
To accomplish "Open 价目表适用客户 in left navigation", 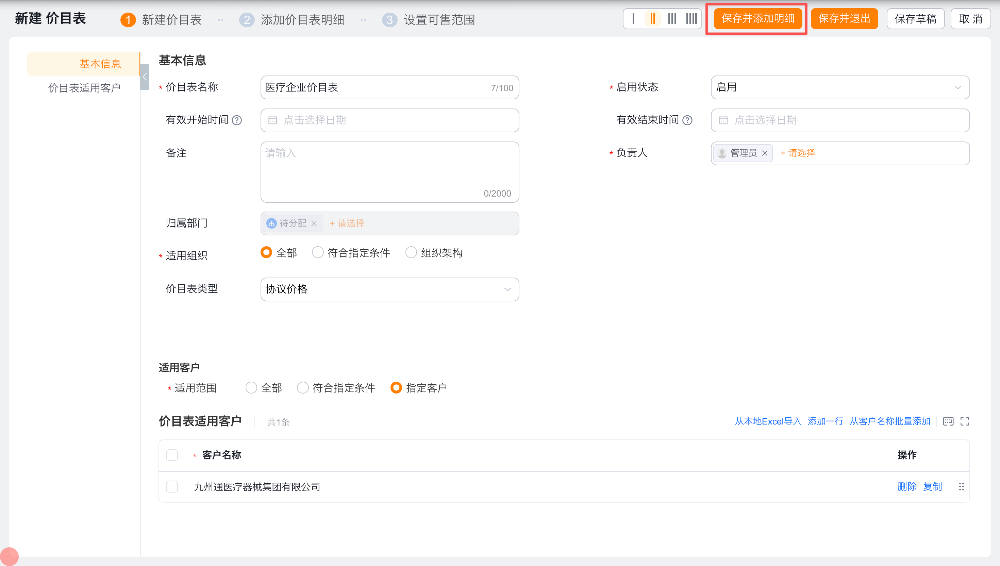I will (x=84, y=88).
